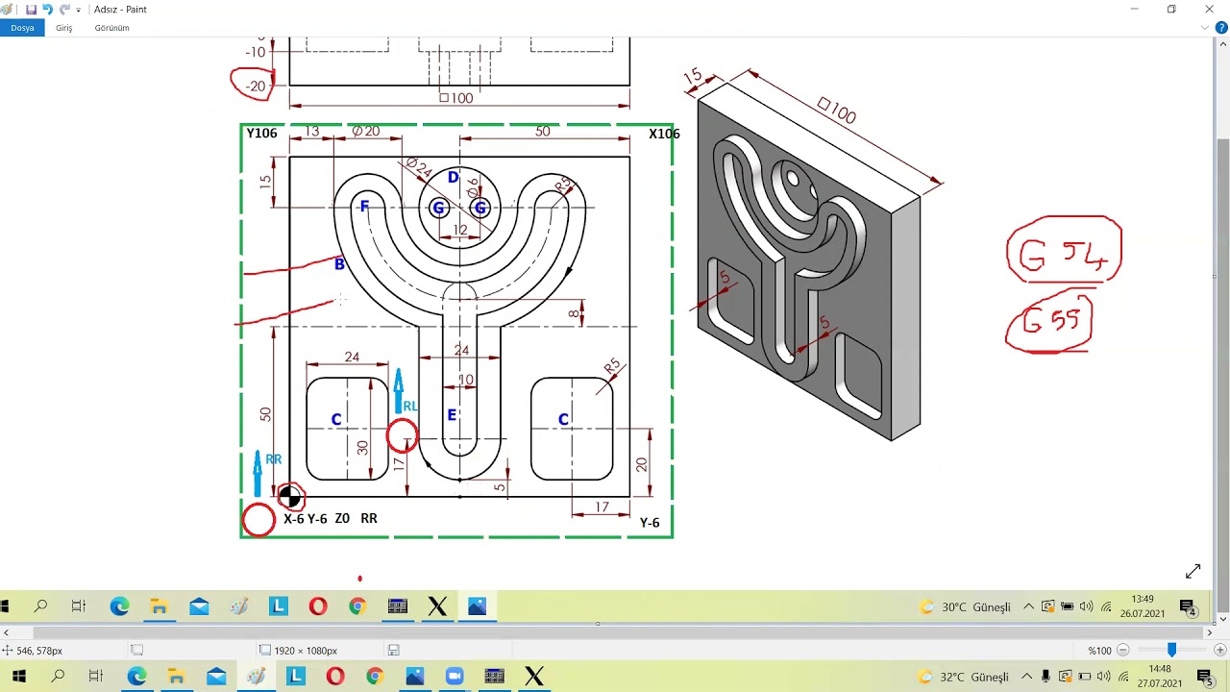Viewport: 1230px width, 692px height.
Task: Open the Dosya file menu
Action: (22, 28)
